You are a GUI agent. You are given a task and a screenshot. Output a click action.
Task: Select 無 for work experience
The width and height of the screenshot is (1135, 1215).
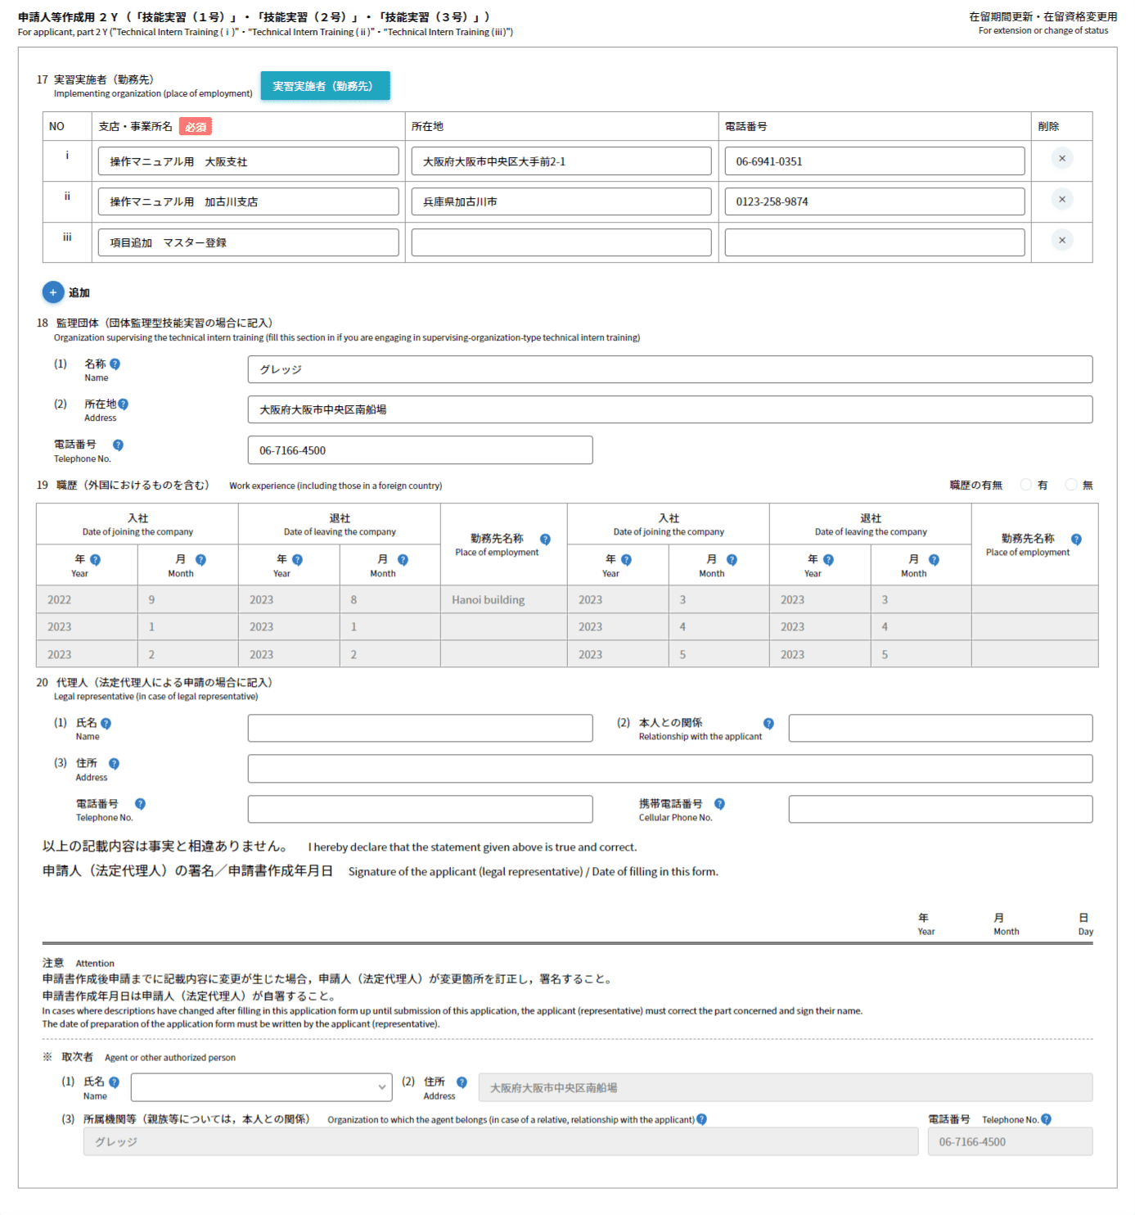1071,486
